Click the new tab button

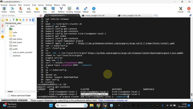click(x=156, y=15)
